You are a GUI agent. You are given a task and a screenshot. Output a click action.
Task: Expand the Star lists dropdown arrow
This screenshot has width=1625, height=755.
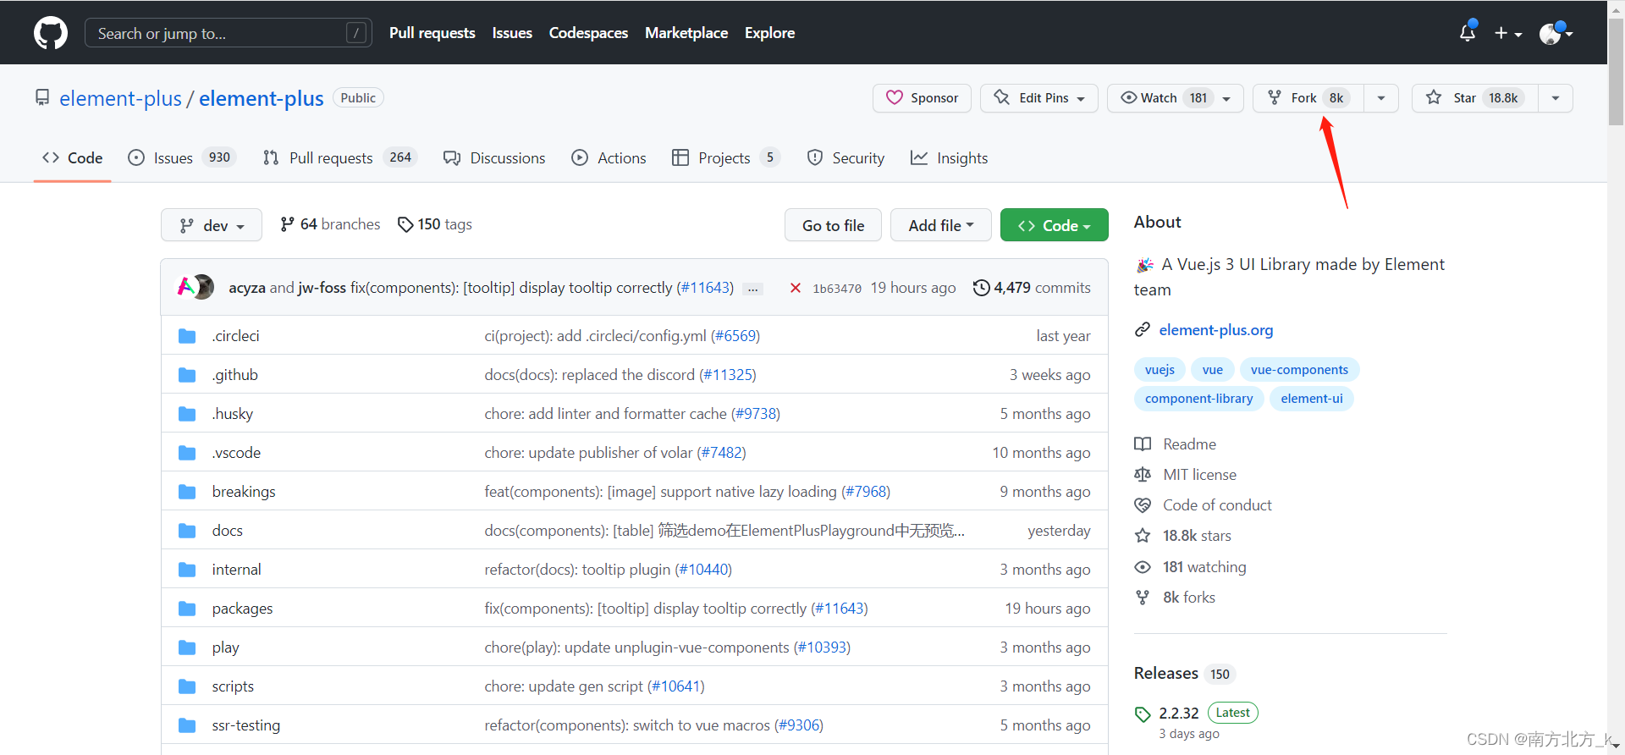[x=1556, y=98]
